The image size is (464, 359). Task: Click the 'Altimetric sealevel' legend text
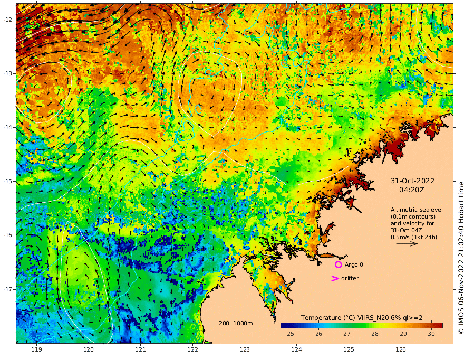point(417,210)
